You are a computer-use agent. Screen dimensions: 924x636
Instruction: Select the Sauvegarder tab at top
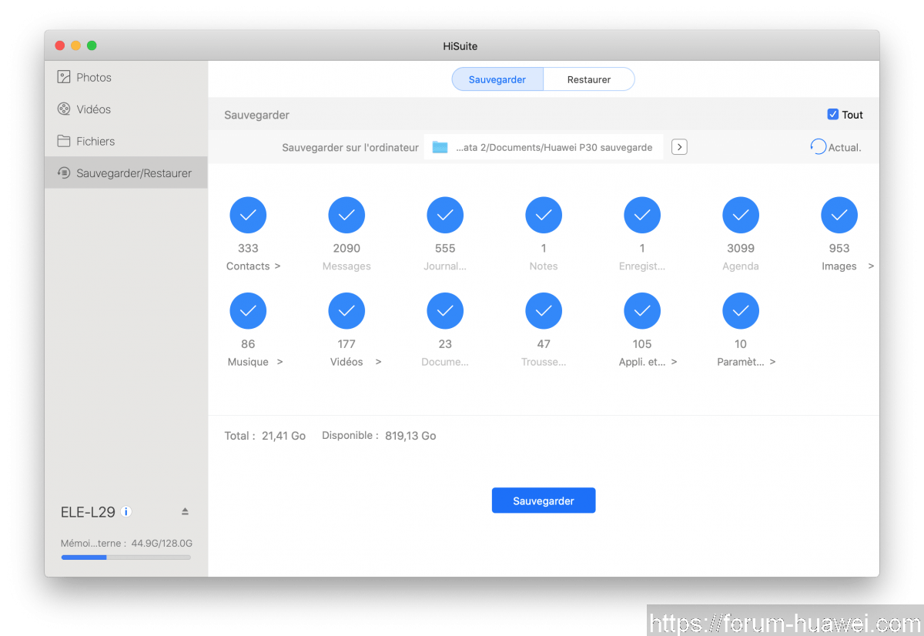pyautogui.click(x=497, y=79)
